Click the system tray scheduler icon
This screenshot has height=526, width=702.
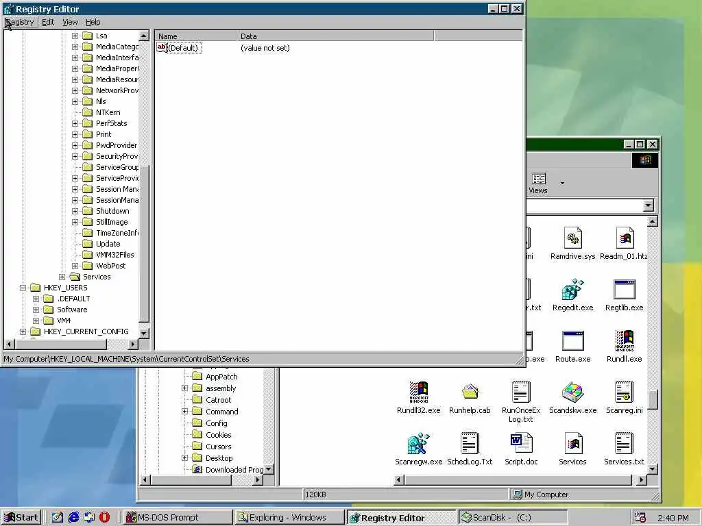pos(640,518)
